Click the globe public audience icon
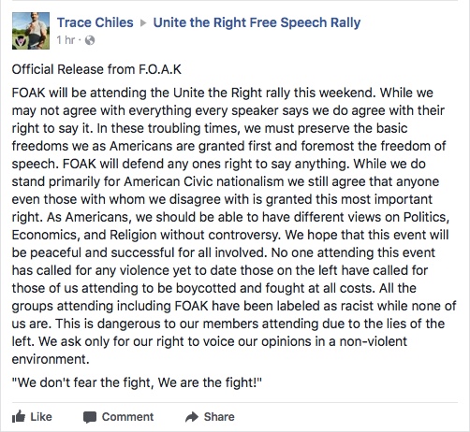 pyautogui.click(x=90, y=40)
